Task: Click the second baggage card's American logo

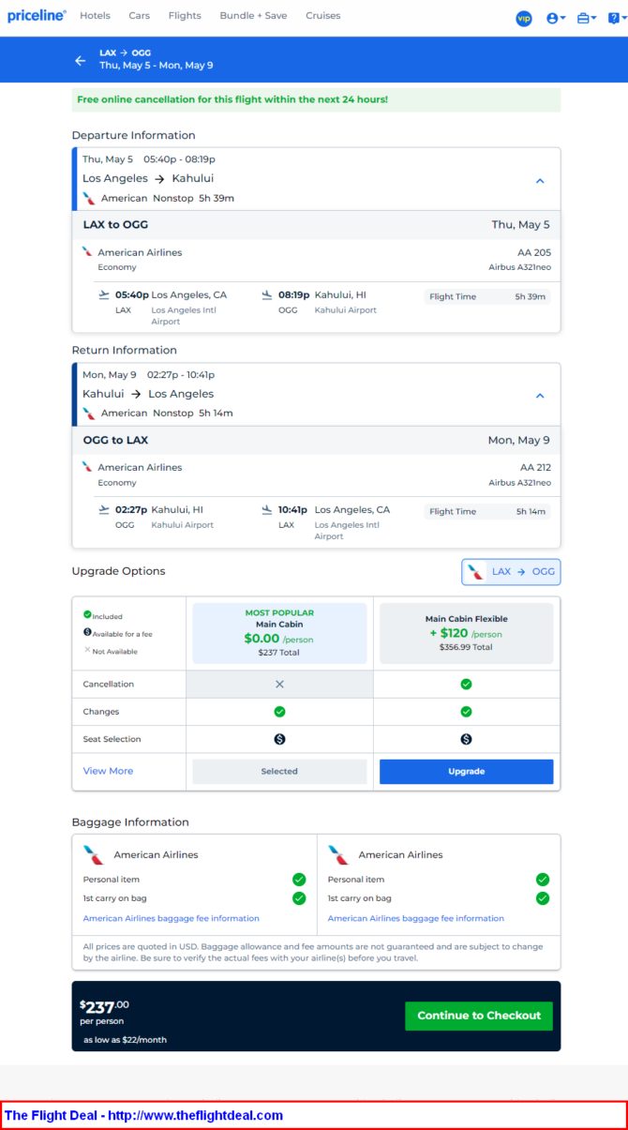Action: (338, 854)
